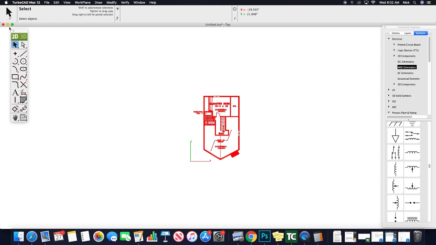Select the vertical line wall tool

15,100
